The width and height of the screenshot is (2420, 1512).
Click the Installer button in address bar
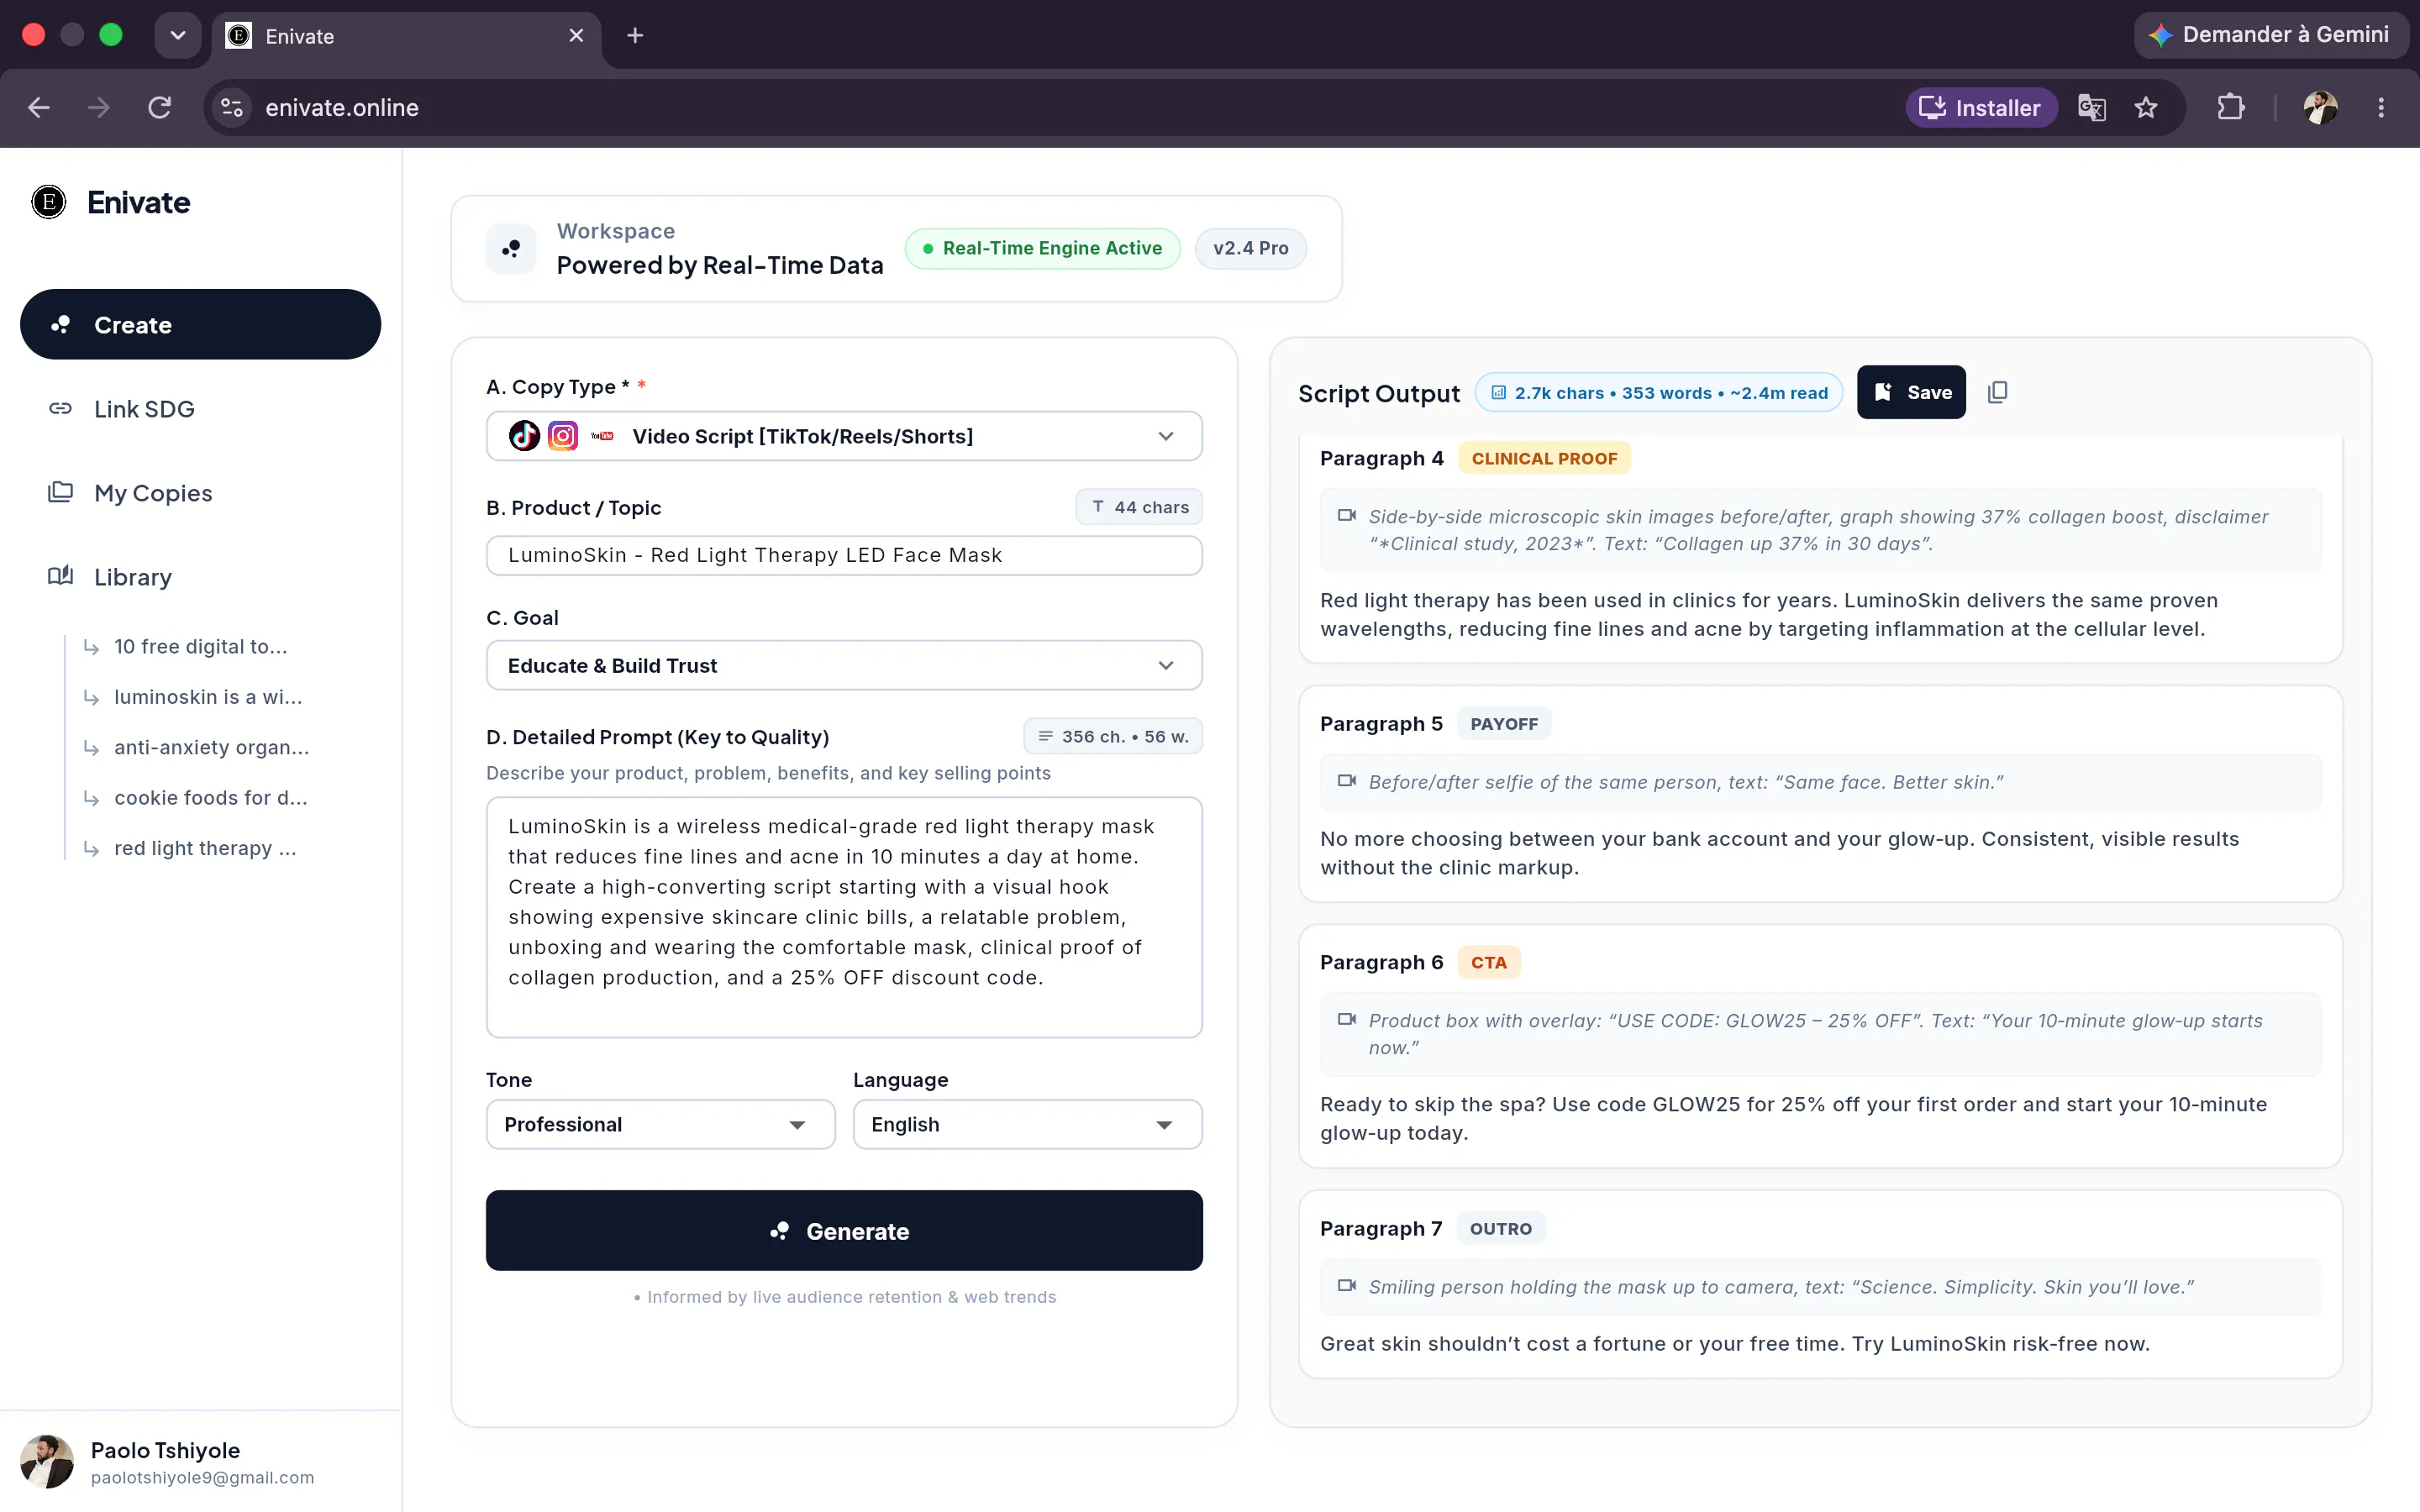pos(1981,108)
